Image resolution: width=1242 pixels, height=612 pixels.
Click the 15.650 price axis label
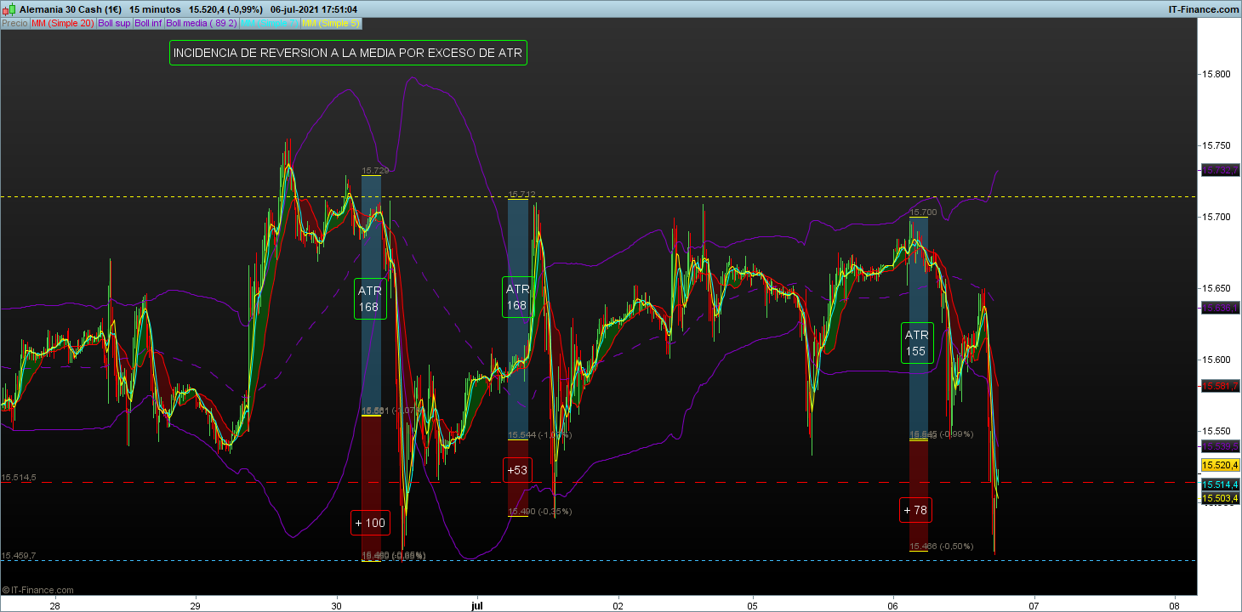[1216, 288]
